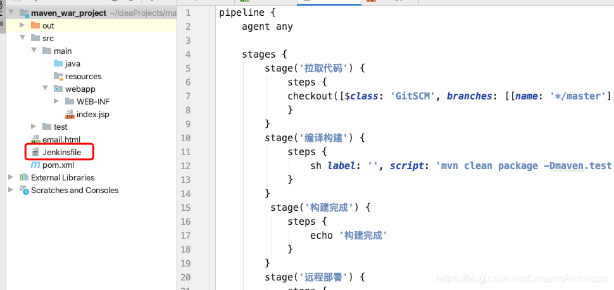
Task: Click the Maven pom.xml icon
Action: click(35, 165)
